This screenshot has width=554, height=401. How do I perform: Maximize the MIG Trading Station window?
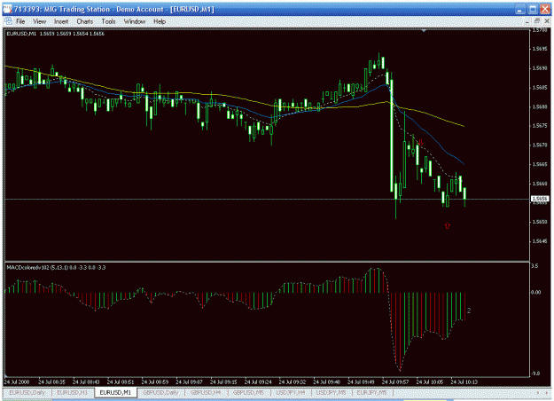click(533, 10)
